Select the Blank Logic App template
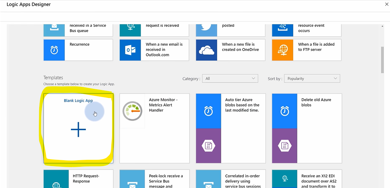Image resolution: width=390 pixels, height=188 pixels. tap(78, 128)
